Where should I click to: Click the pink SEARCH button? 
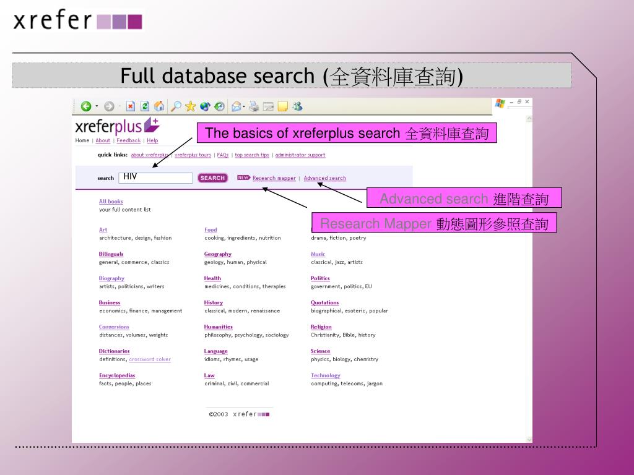coord(213,178)
